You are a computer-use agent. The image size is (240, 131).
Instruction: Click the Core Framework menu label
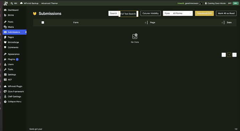coord(16,91)
